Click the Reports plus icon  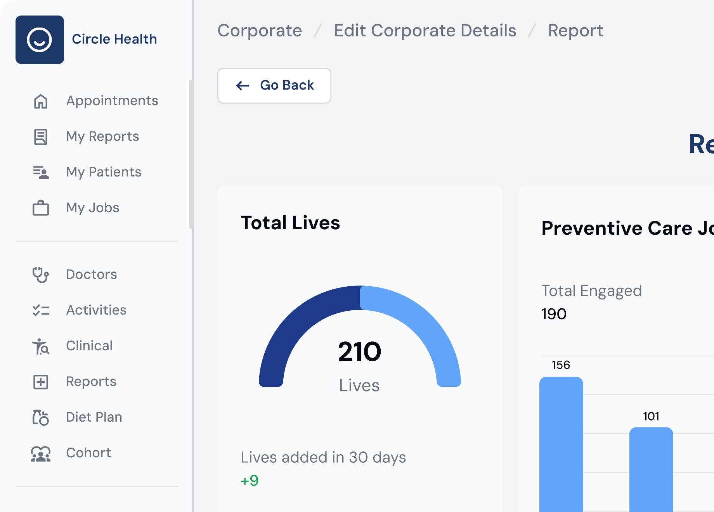coord(40,382)
